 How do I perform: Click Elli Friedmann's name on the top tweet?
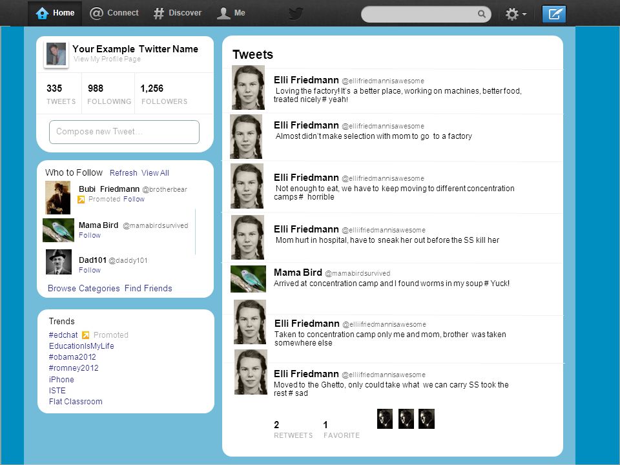pos(306,80)
